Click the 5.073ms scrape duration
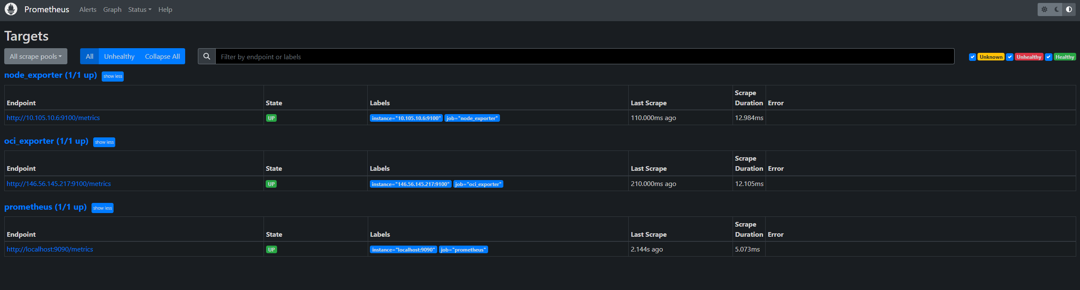Screen dimensions: 1080x290 point(747,249)
